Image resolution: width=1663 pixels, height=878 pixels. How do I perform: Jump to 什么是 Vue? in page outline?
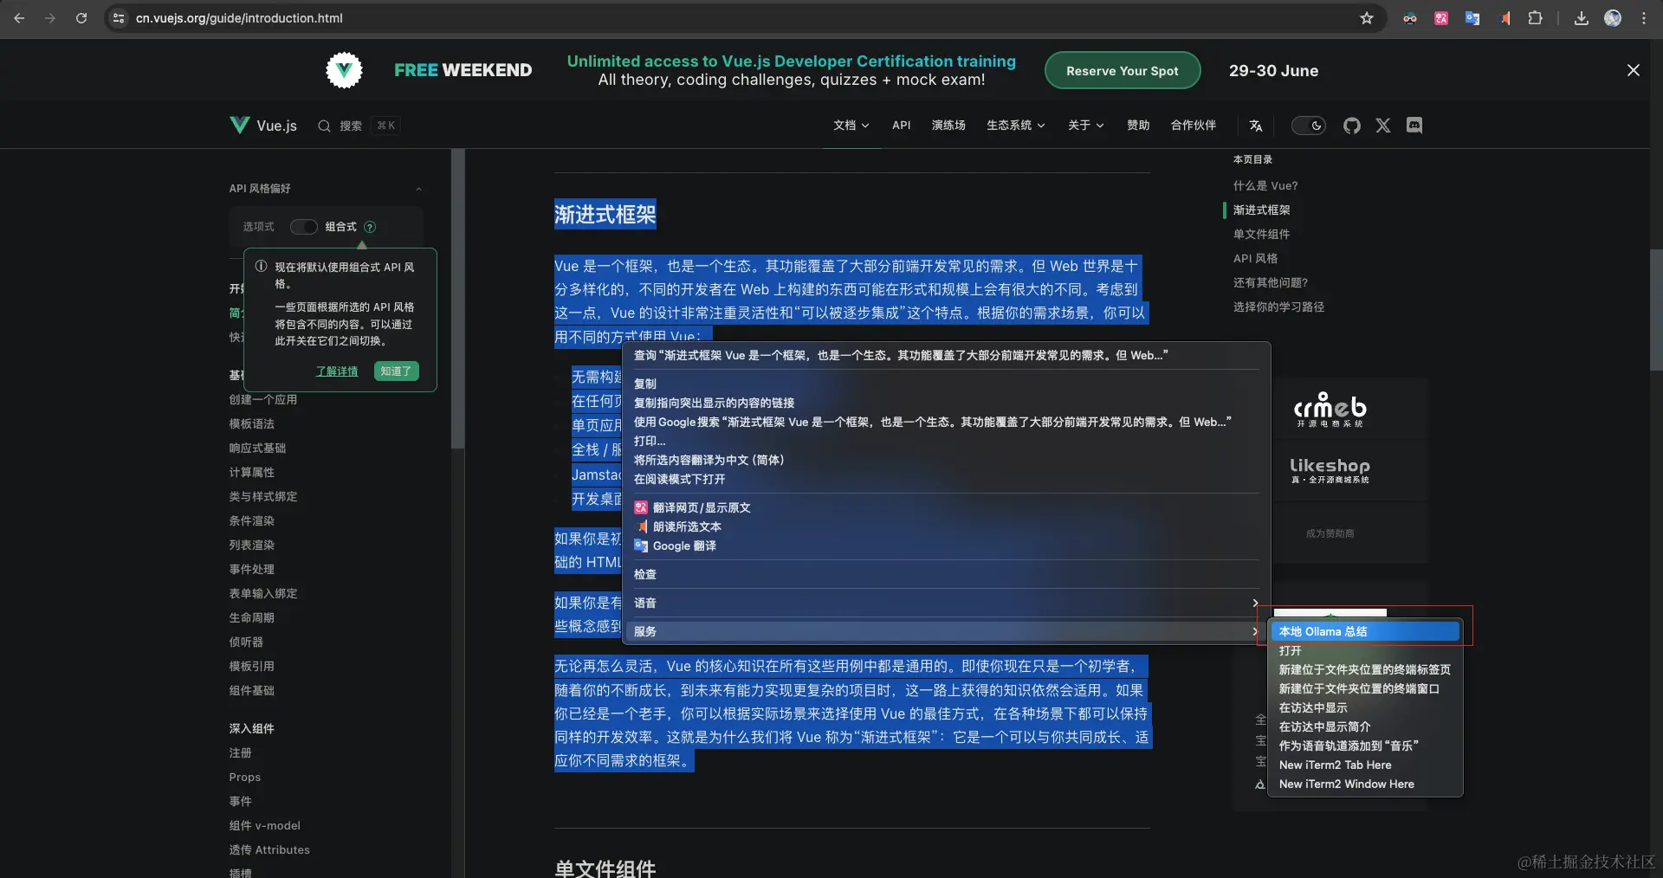point(1265,185)
